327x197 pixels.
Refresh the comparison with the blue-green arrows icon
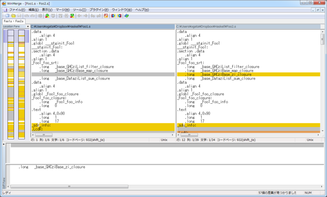click(127, 16)
